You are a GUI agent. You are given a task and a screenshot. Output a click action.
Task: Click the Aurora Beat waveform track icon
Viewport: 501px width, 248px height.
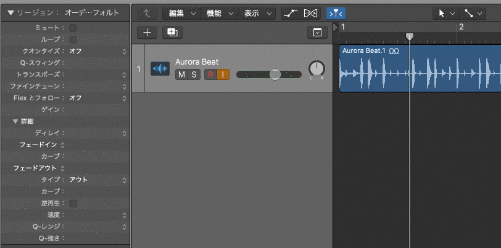point(160,68)
